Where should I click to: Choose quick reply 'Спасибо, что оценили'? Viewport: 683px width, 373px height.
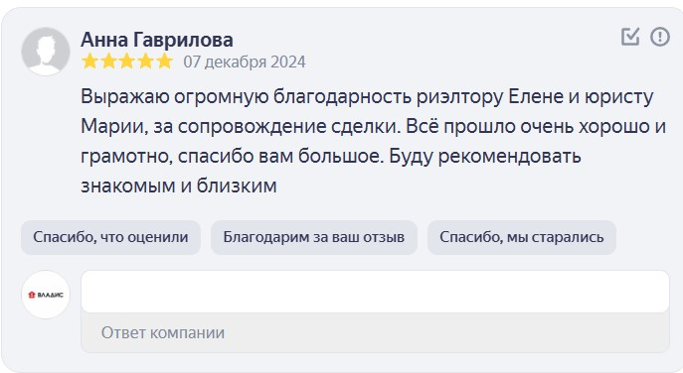110,237
